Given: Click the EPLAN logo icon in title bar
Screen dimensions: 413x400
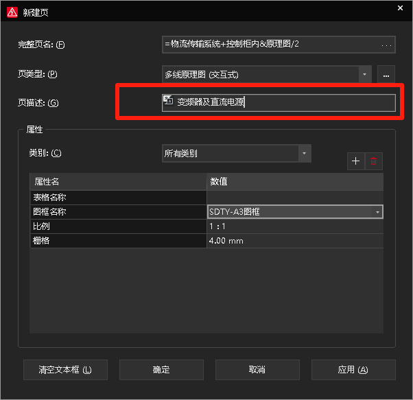Looking at the screenshot, I should tap(12, 12).
